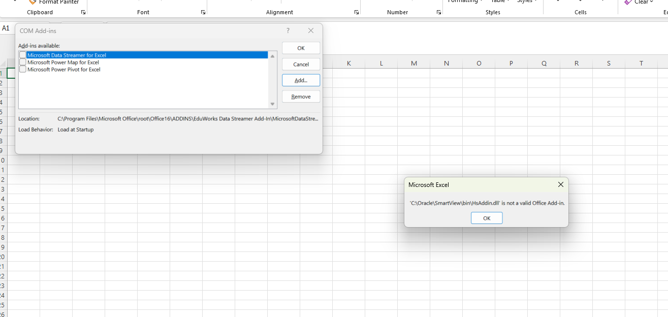Click Cancel in the COM Add-ins dialog
The height and width of the screenshot is (317, 668).
tap(301, 65)
